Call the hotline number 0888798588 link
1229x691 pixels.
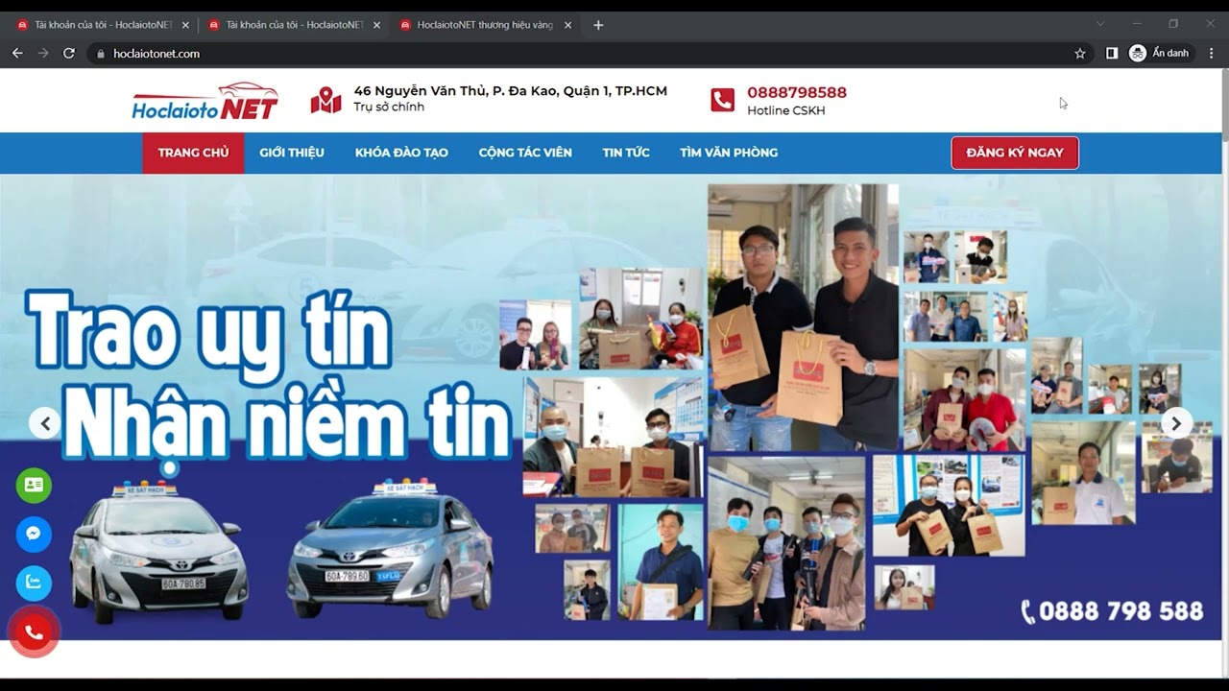coord(796,92)
